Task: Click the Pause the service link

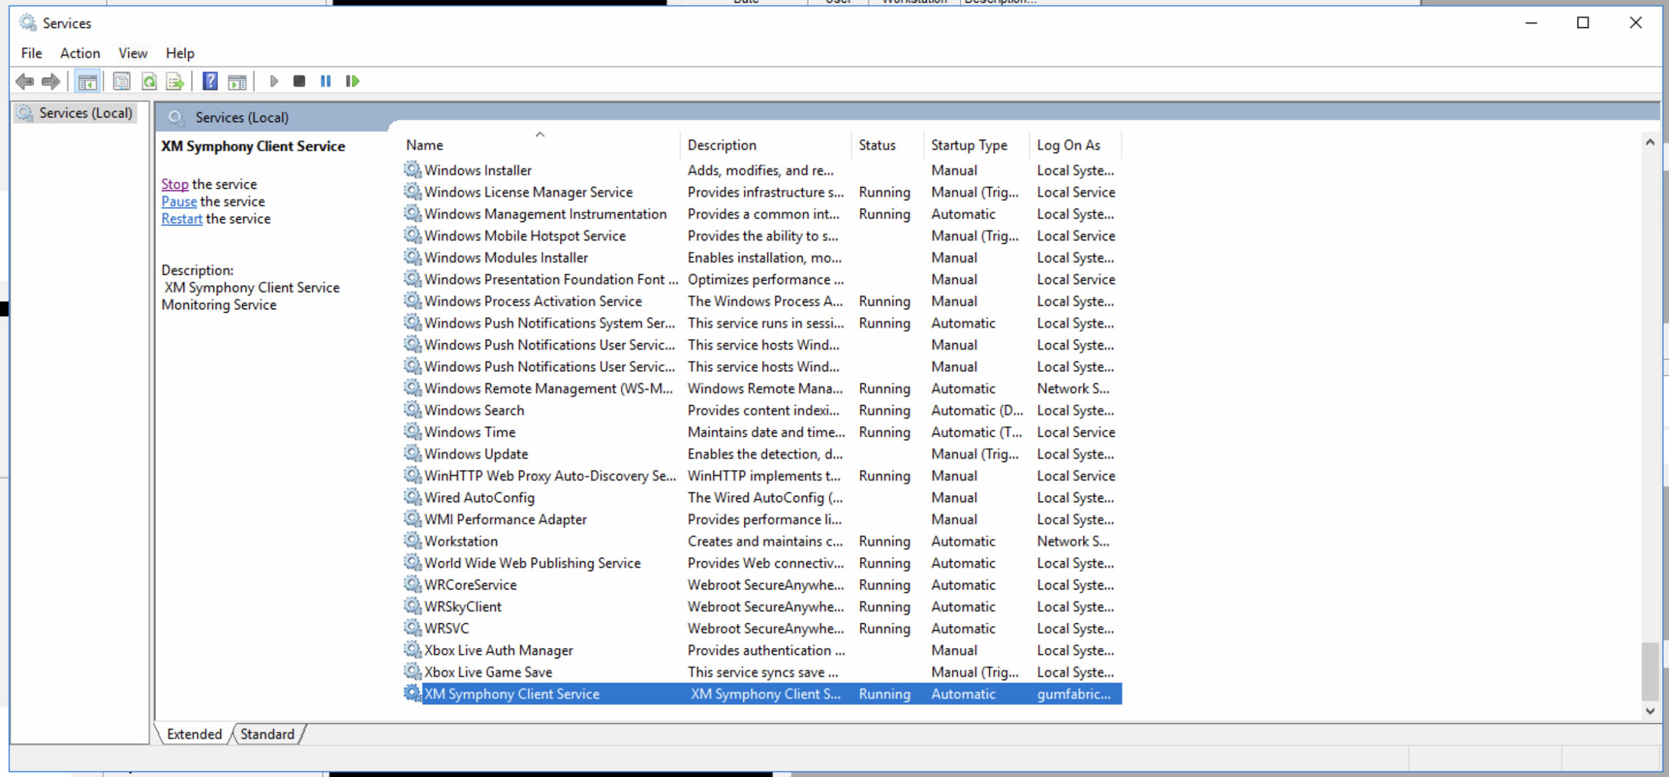Action: coord(179,202)
